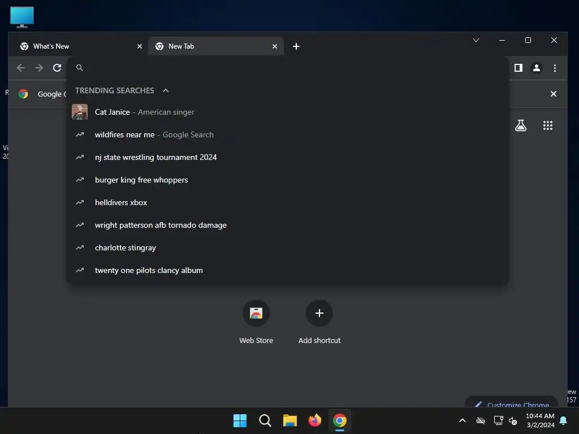Select the New Tab tab

(216, 46)
